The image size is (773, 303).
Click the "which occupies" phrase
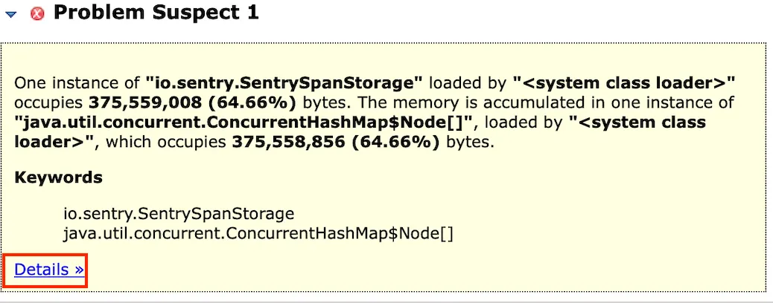click(166, 142)
